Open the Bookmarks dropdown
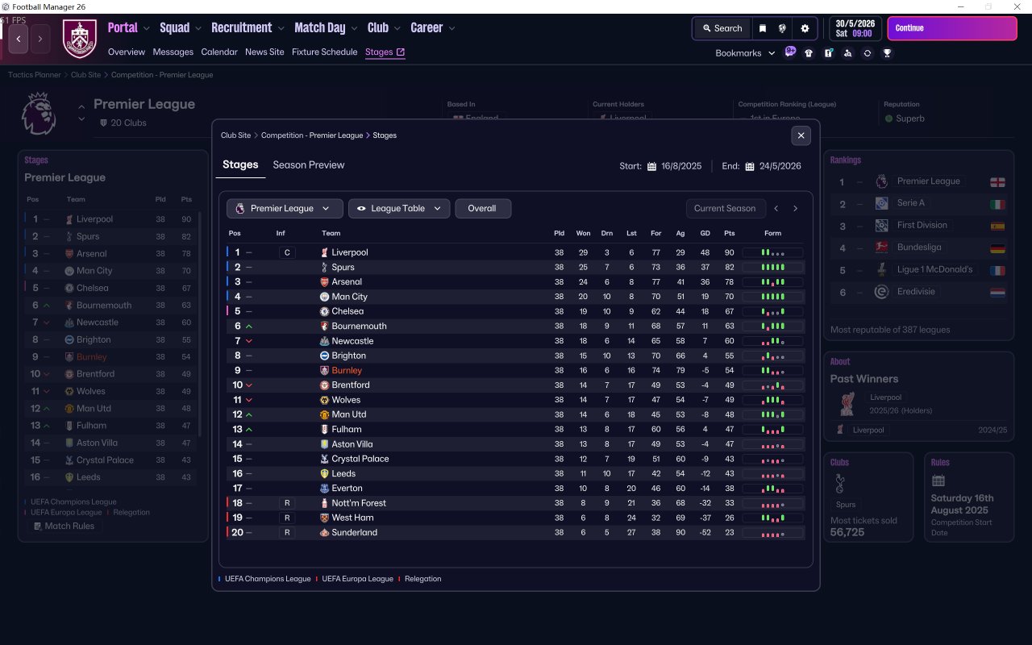1032x645 pixels. click(x=745, y=53)
